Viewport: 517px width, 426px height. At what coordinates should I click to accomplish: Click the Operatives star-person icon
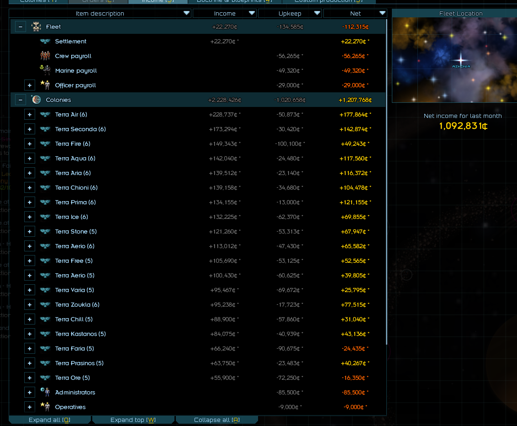45,406
